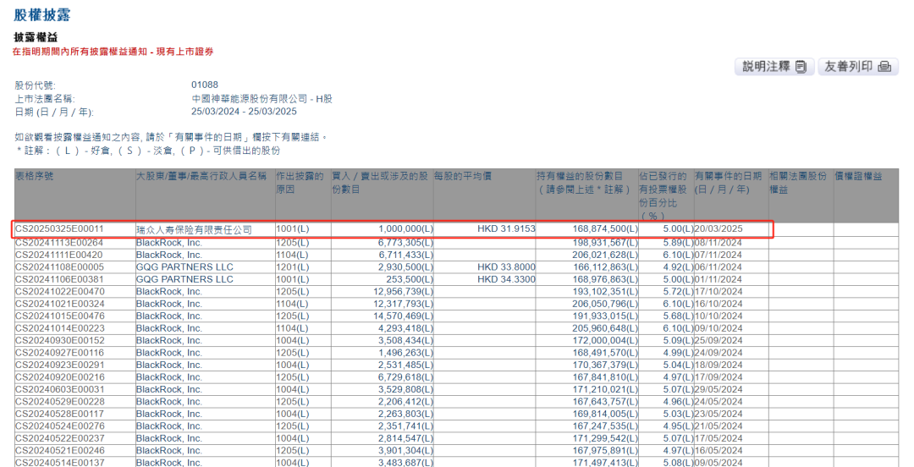Screen dimensions: 914x467
Task: Click the 股權披露 page heading
Action: pyautogui.click(x=42, y=14)
